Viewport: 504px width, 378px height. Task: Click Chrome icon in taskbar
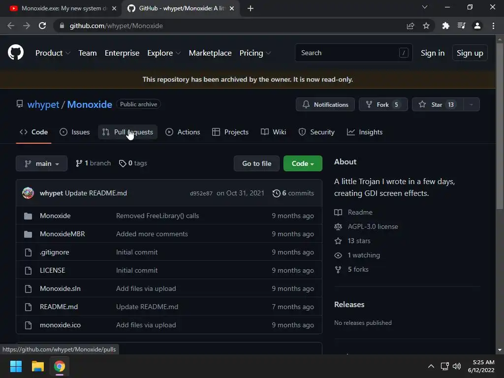click(x=60, y=366)
